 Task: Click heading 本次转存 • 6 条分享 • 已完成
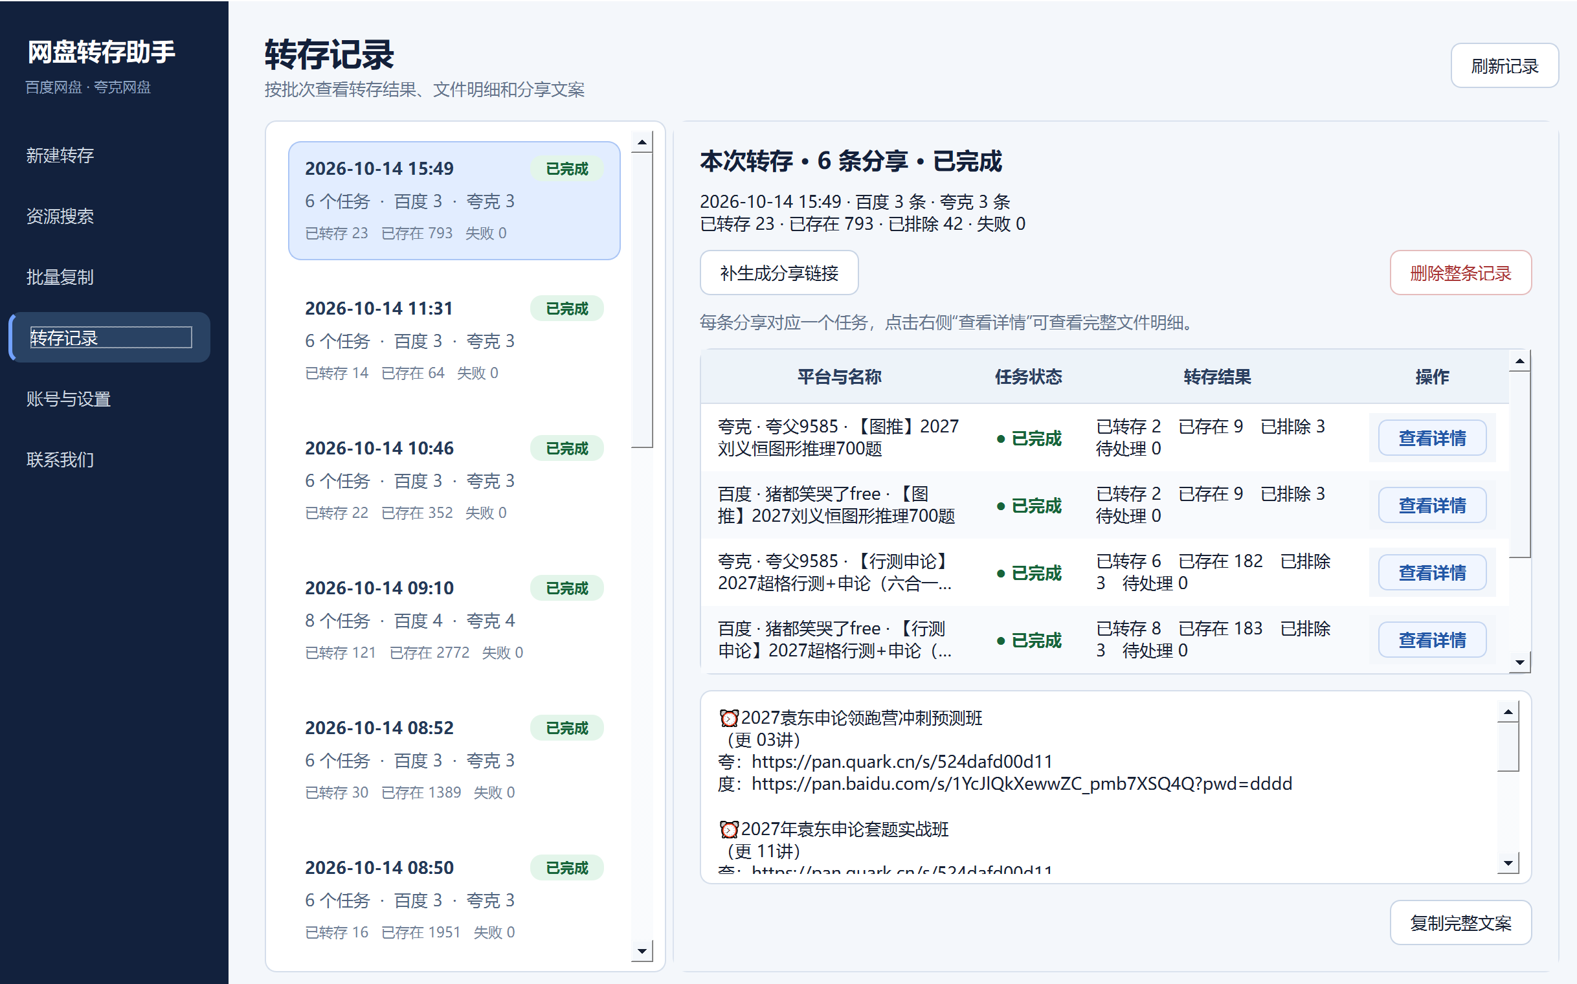(851, 161)
